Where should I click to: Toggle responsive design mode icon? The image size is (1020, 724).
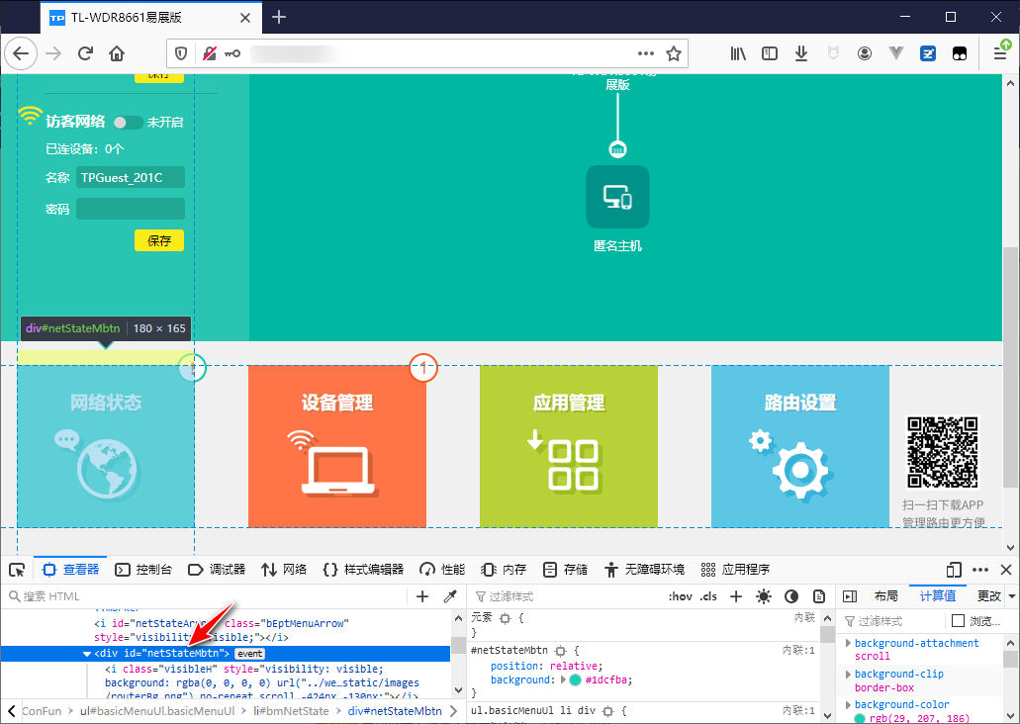[954, 570]
